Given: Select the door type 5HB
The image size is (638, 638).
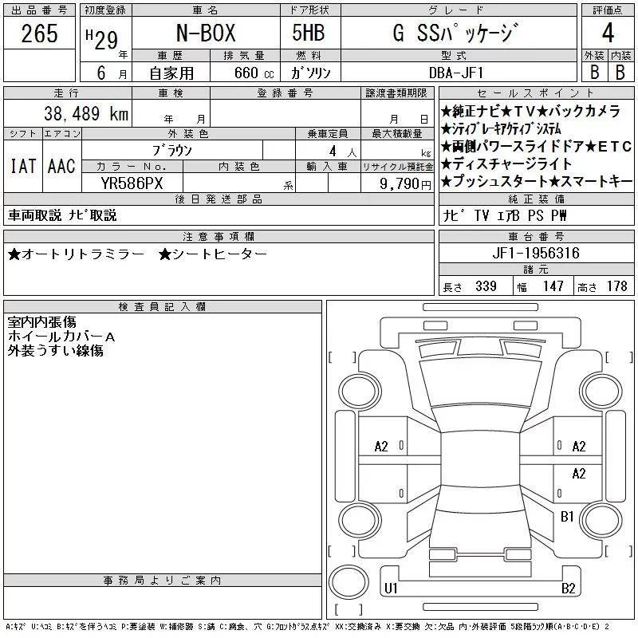Looking at the screenshot, I should pos(309,33).
